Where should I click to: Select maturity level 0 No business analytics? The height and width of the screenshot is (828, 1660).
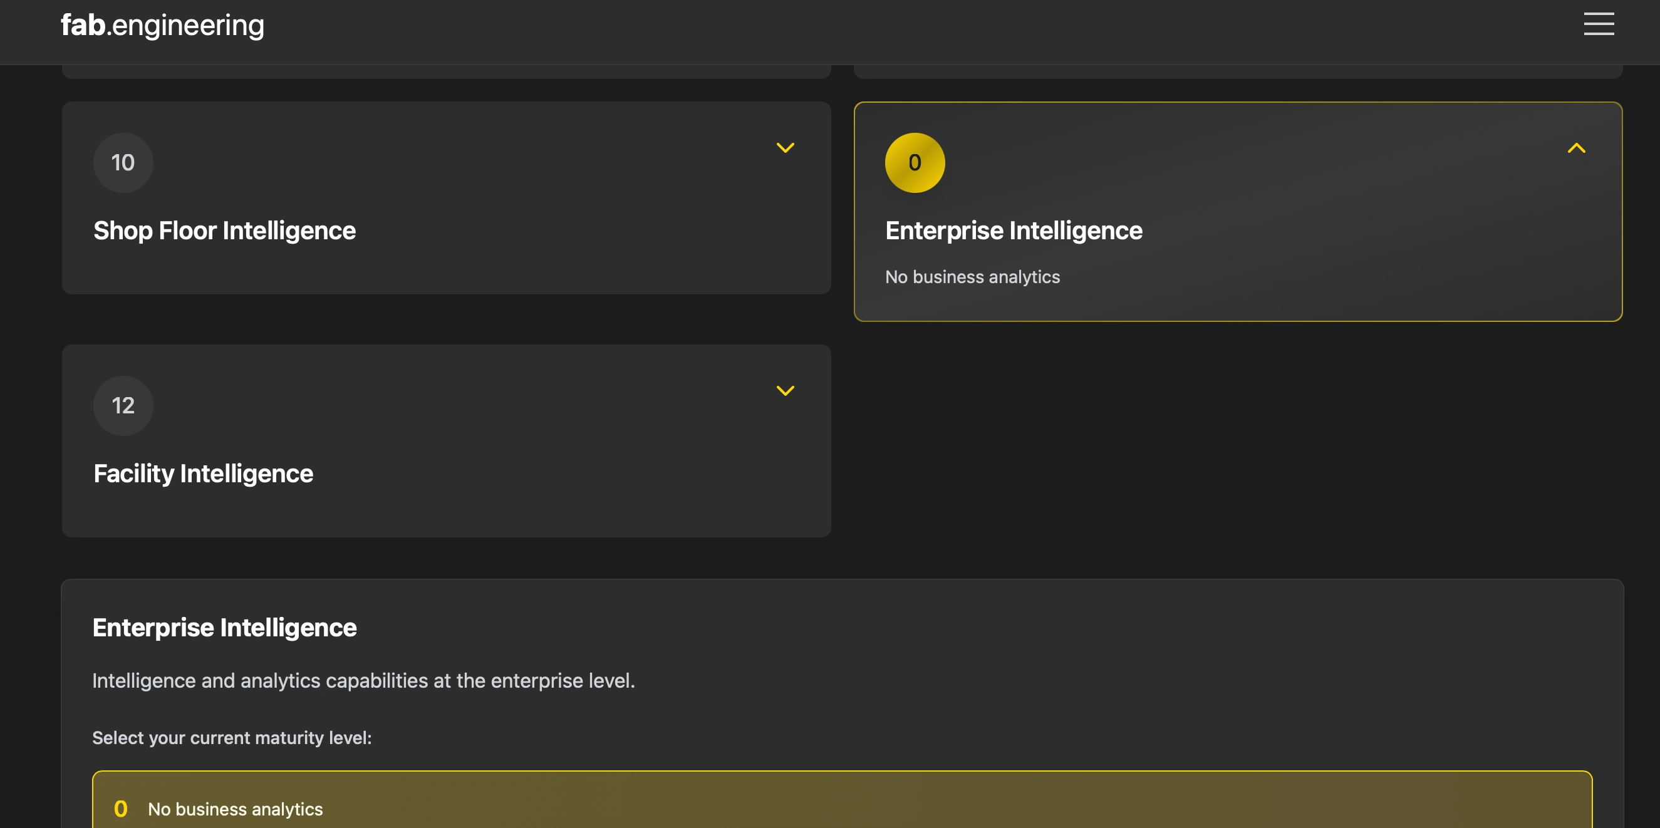coord(842,805)
